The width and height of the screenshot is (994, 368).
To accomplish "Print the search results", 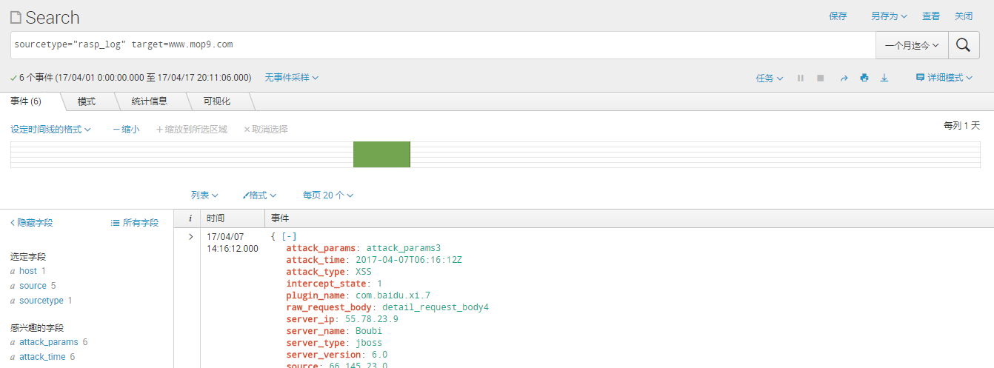I will coord(864,78).
